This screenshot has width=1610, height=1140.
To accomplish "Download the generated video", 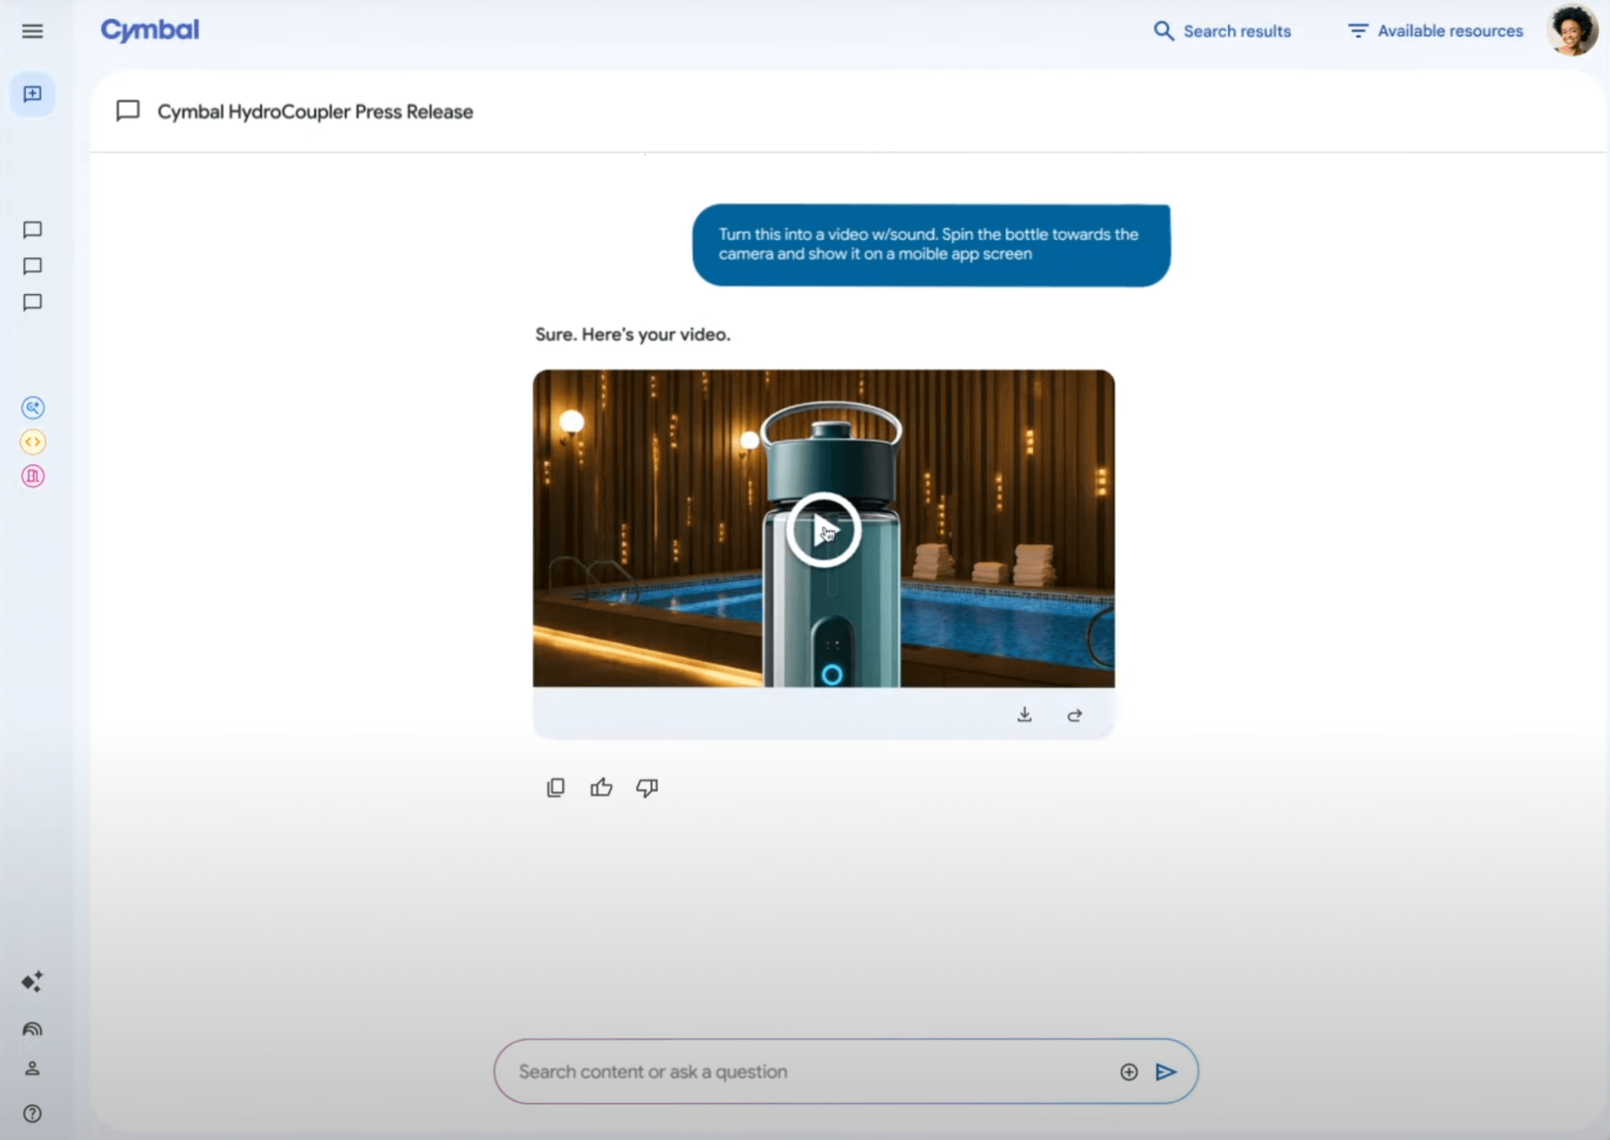I will pyautogui.click(x=1024, y=714).
